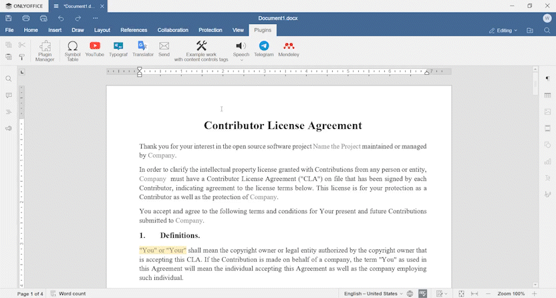Open the YouTube plugin

(x=94, y=50)
